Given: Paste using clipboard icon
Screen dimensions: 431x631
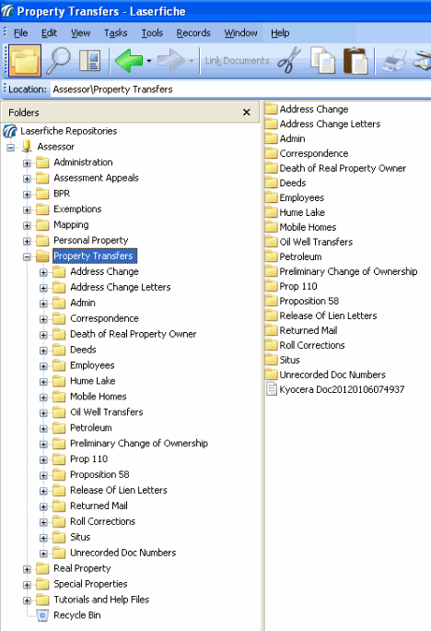Looking at the screenshot, I should pos(355,60).
